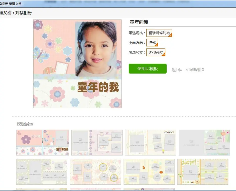This screenshot has width=236, height=191.
Task: Open the 页面方向 orientation dropdown showing 竖式
Action: coord(152,43)
